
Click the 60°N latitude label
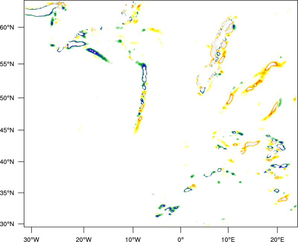7,27
